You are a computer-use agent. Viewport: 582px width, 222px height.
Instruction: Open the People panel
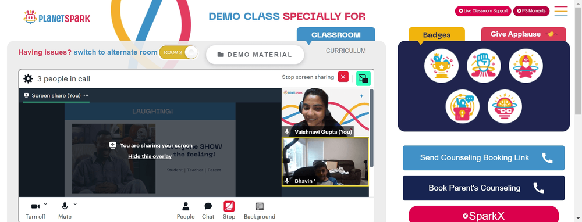point(186,210)
